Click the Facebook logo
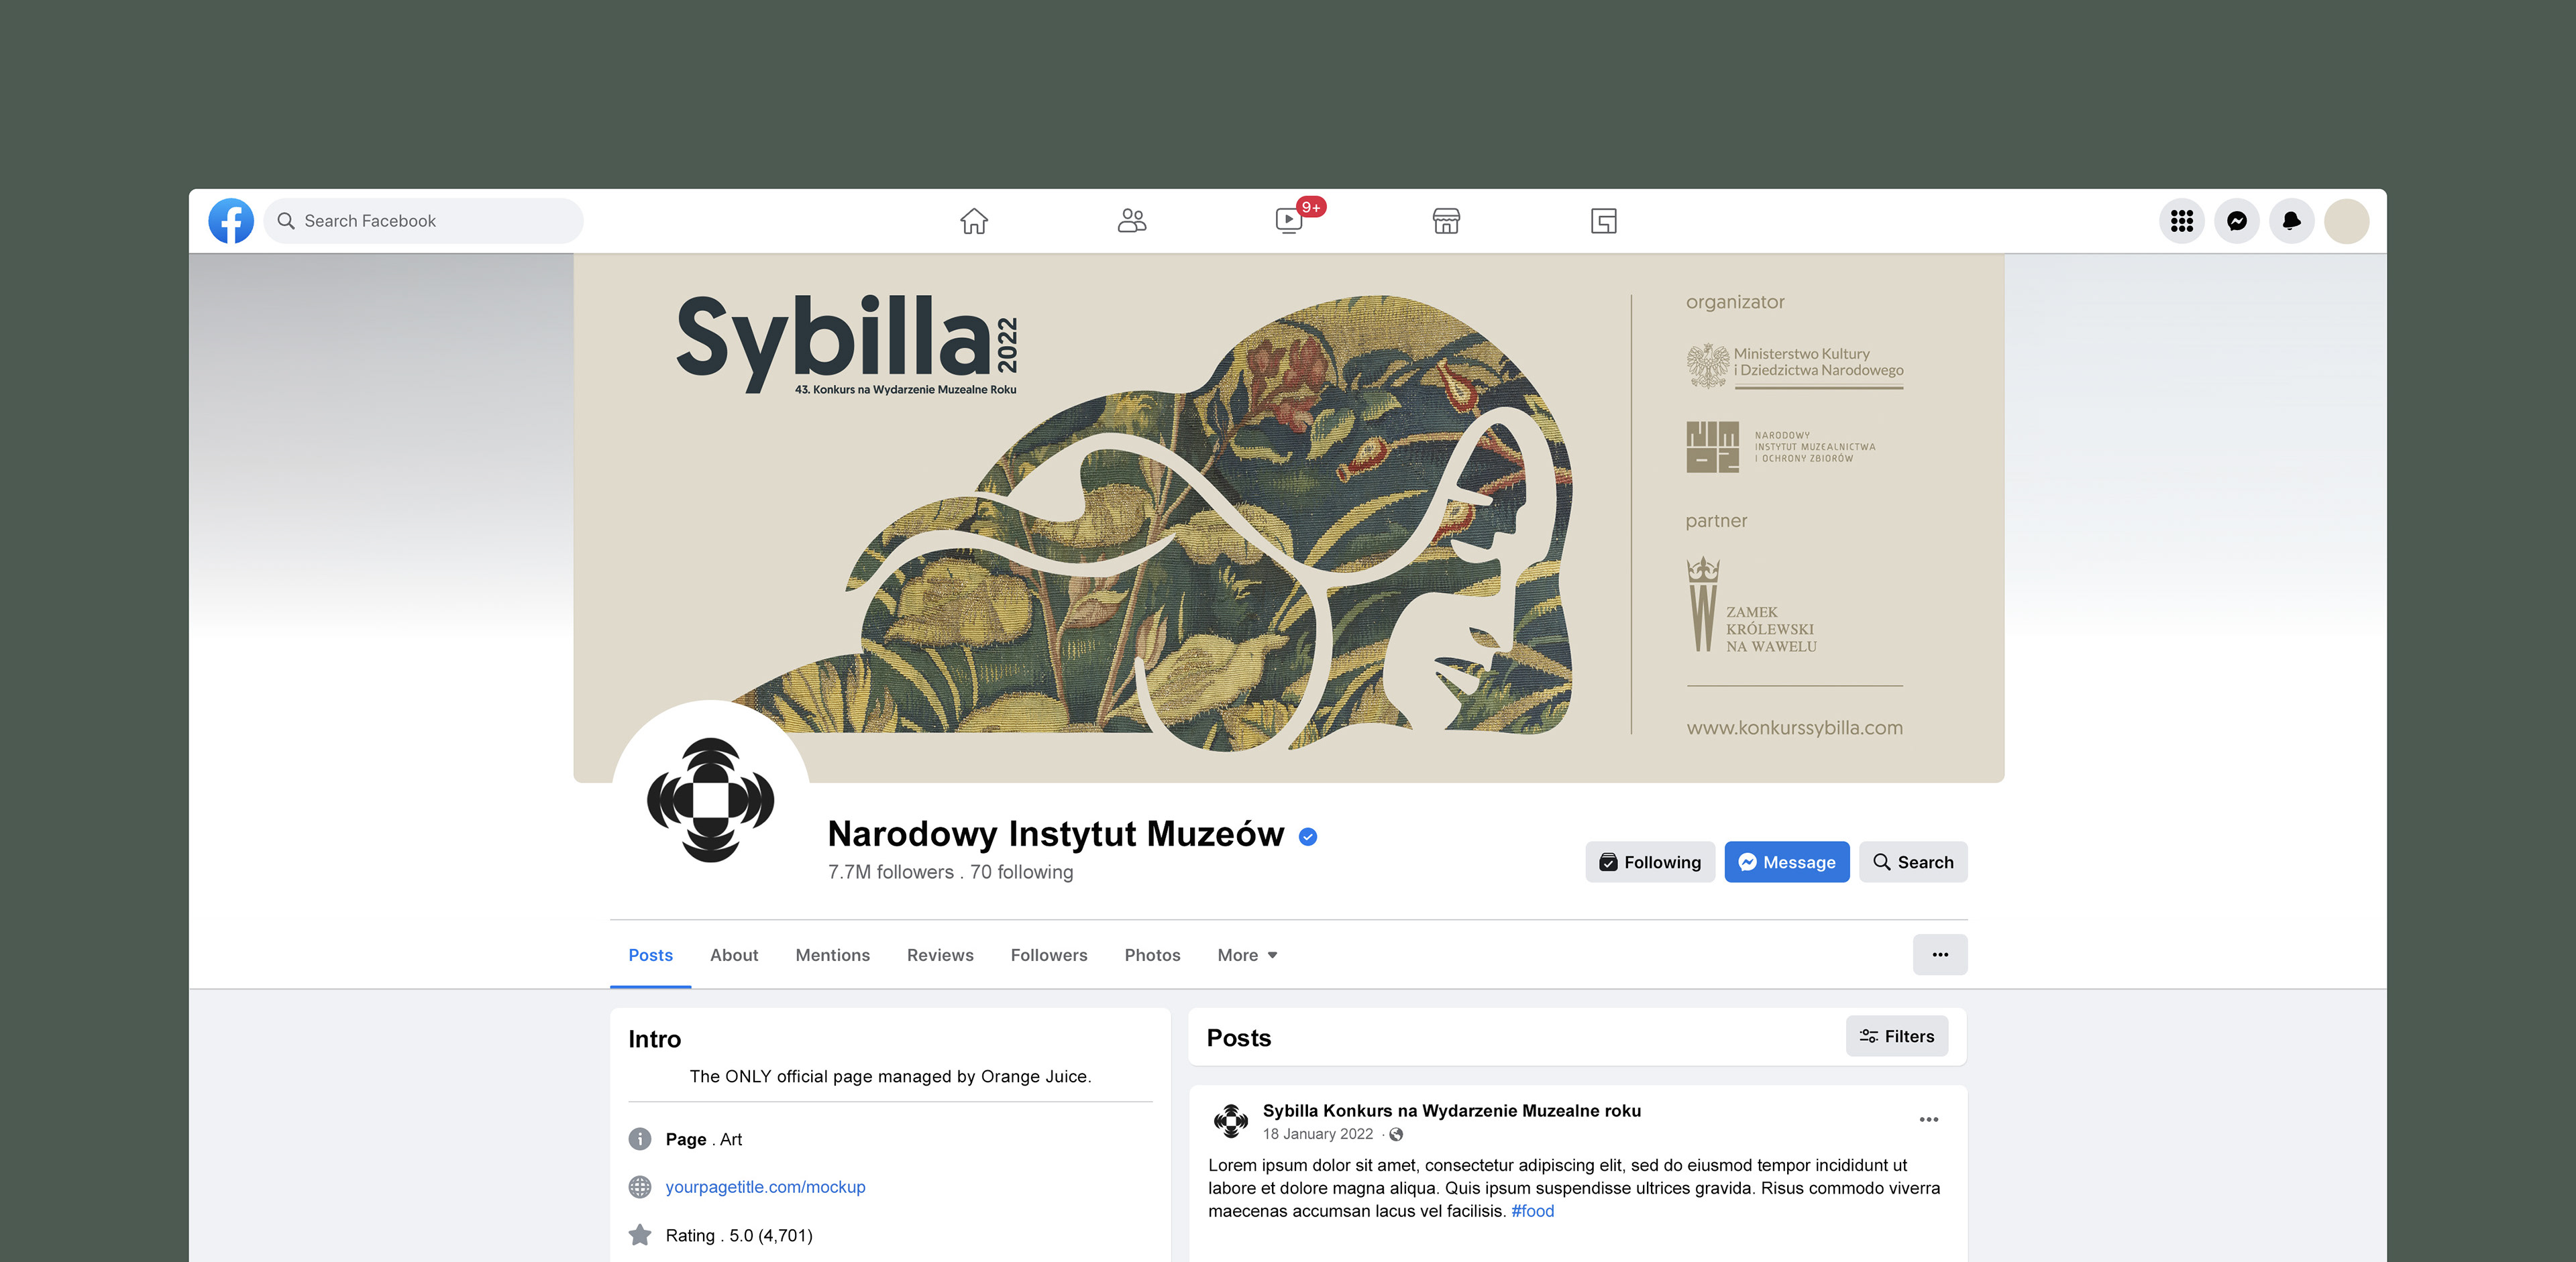Image resolution: width=2576 pixels, height=1262 pixels. click(x=231, y=221)
